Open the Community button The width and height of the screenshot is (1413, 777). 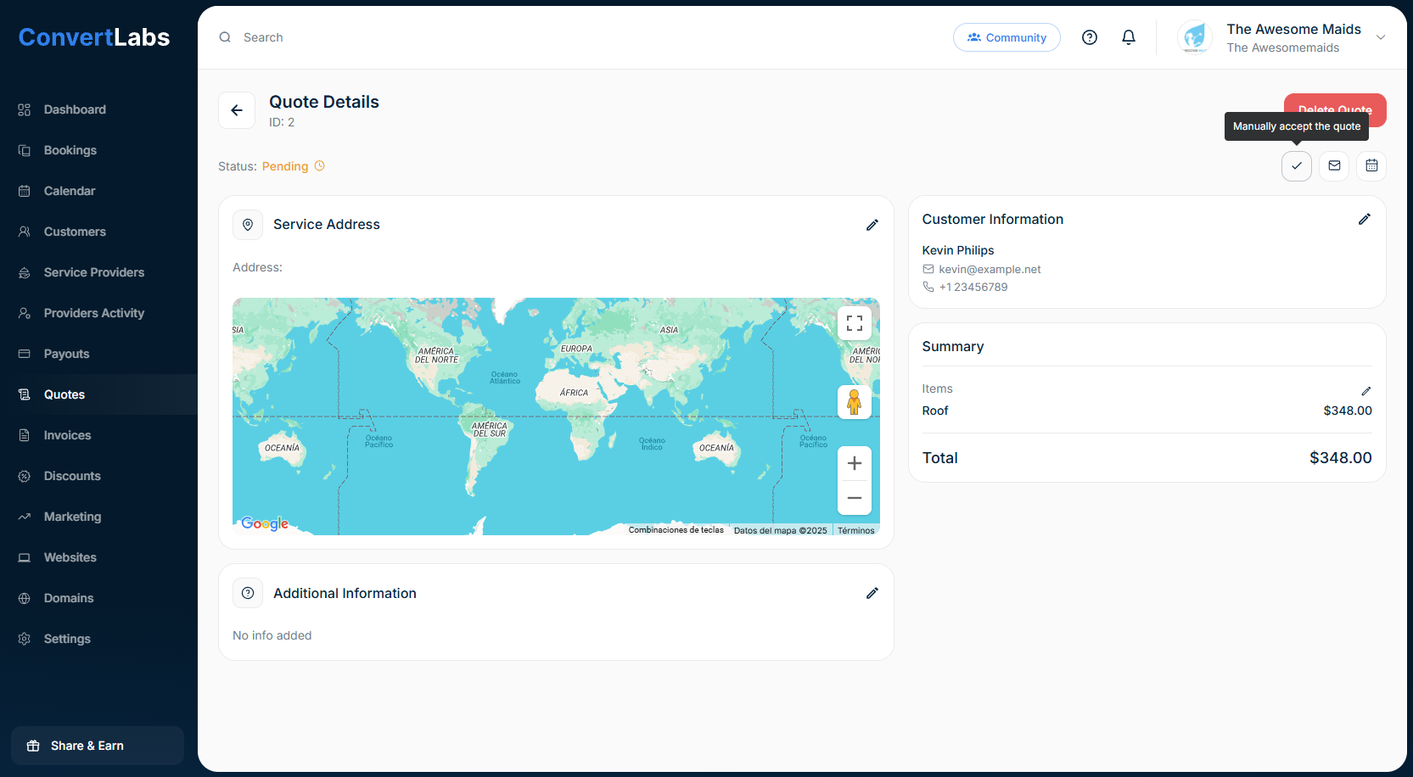click(1006, 37)
